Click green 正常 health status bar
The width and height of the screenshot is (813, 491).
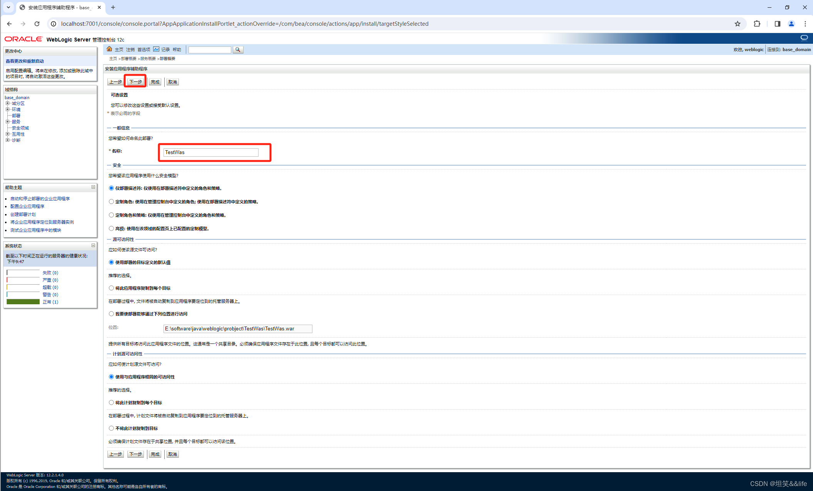tap(23, 302)
